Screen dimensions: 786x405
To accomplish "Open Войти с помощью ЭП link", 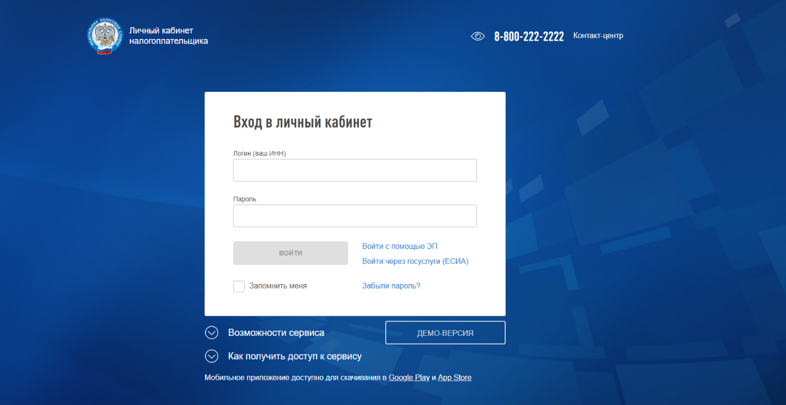I will coord(400,246).
